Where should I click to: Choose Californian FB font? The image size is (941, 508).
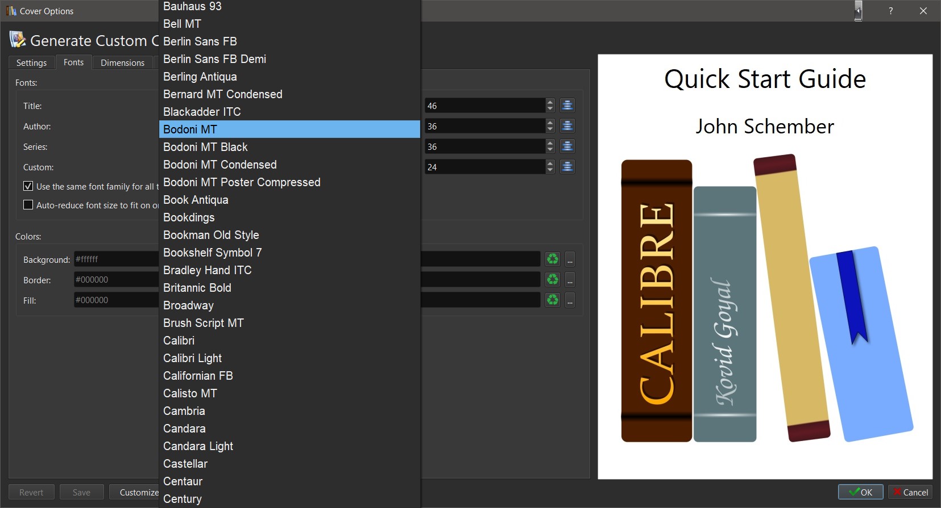tap(289, 376)
